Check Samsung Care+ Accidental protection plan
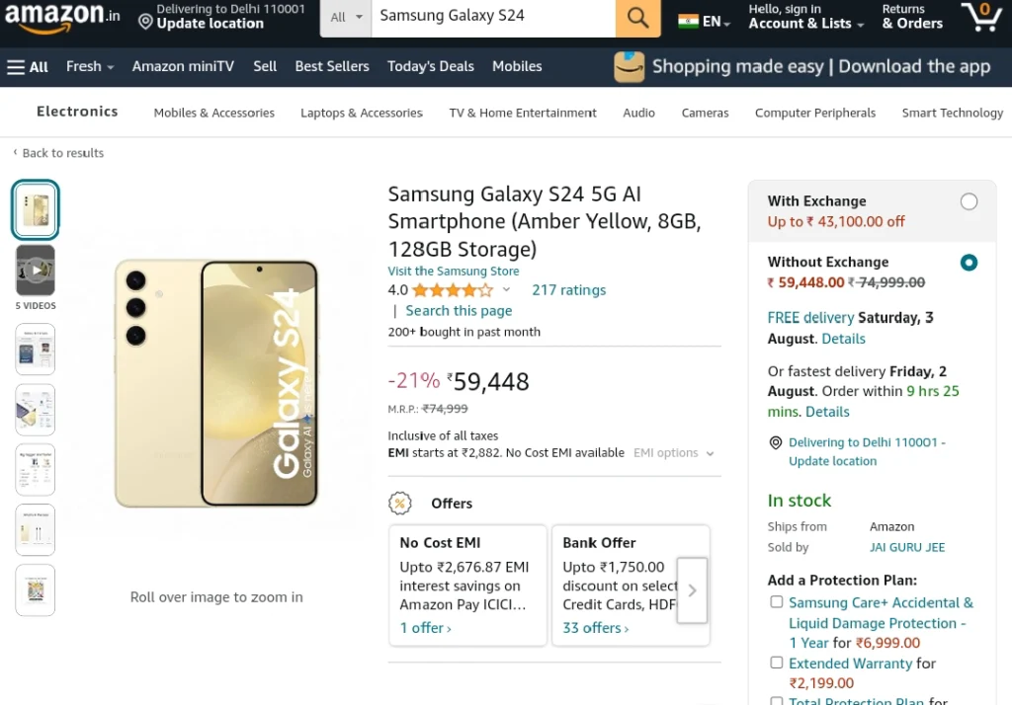Viewport: 1012px width, 705px height. (x=777, y=601)
